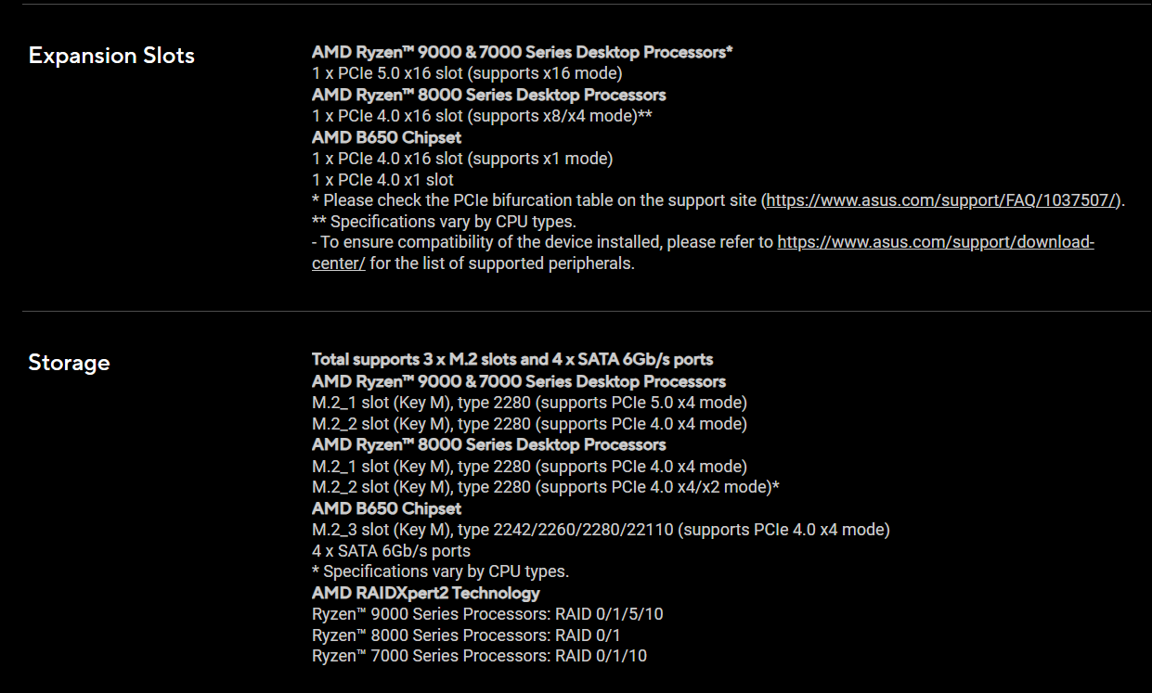Open the PCIe bifurcation FAQ support link
The height and width of the screenshot is (693, 1152).
tap(943, 200)
